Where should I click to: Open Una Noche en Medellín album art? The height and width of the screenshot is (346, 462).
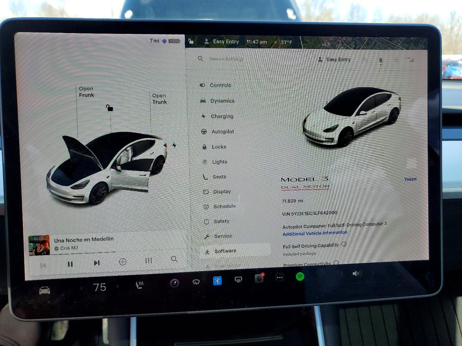39,245
